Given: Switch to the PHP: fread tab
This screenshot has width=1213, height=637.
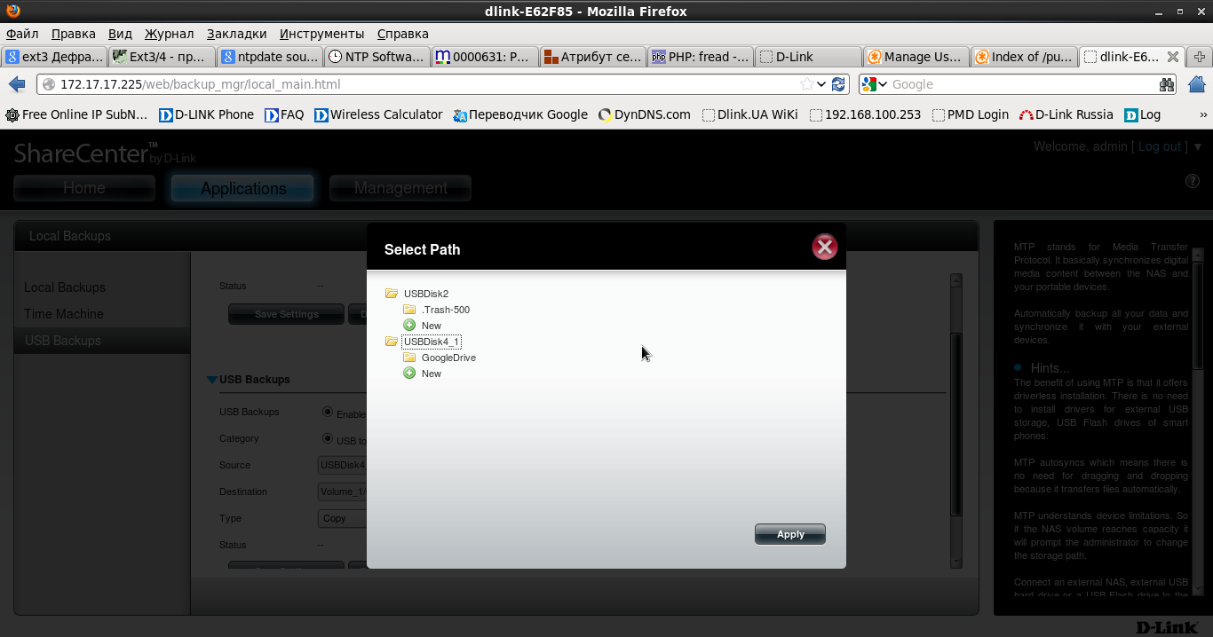Looking at the screenshot, I should click(700, 57).
